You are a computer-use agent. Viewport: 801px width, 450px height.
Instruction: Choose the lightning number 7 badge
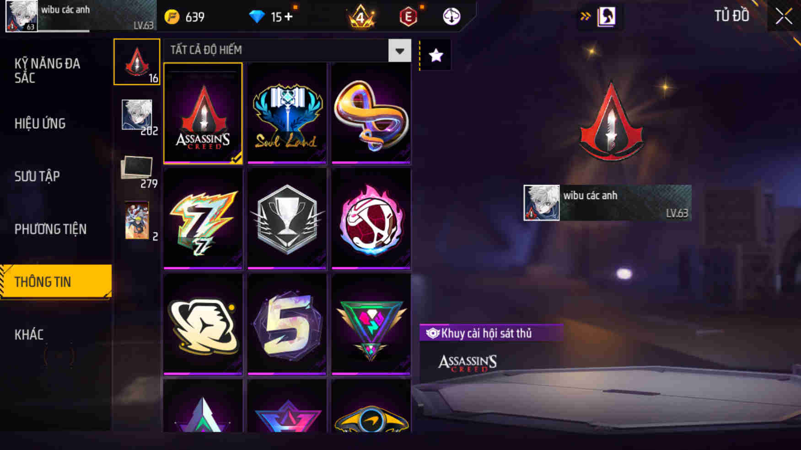203,219
